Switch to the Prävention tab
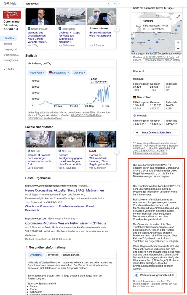Viewport: 187px width, 295px height. [x=52, y=255]
